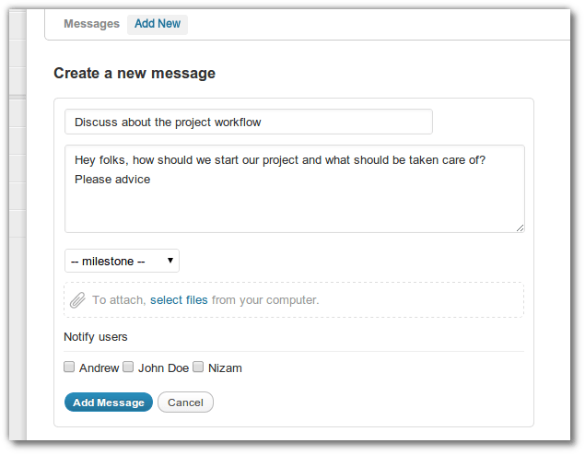The height and width of the screenshot is (455, 585).
Task: Click the paperclip attachment icon
Action: [x=78, y=300]
